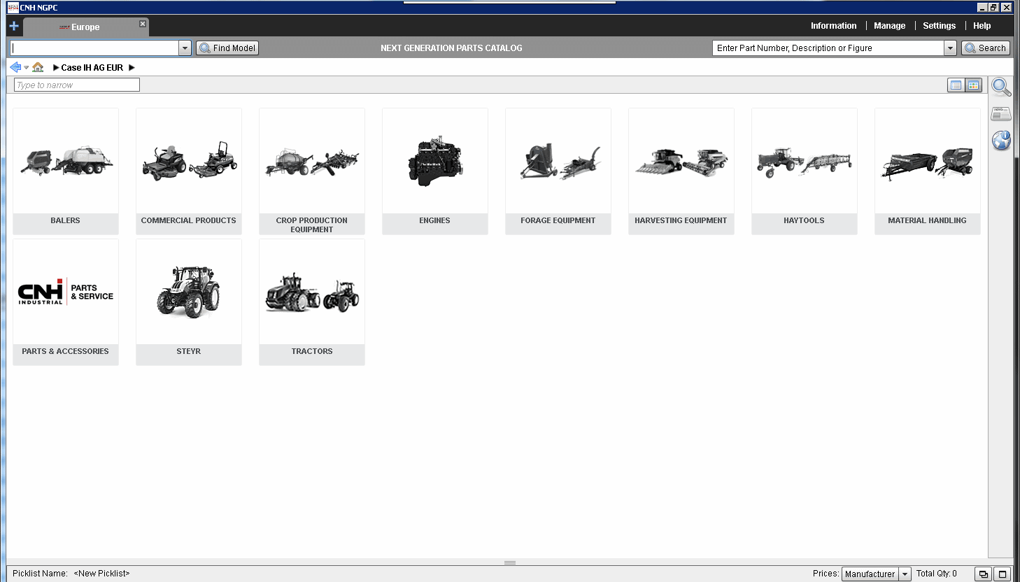This screenshot has width=1020, height=582.
Task: Expand the part search history dropdown
Action: tap(950, 48)
